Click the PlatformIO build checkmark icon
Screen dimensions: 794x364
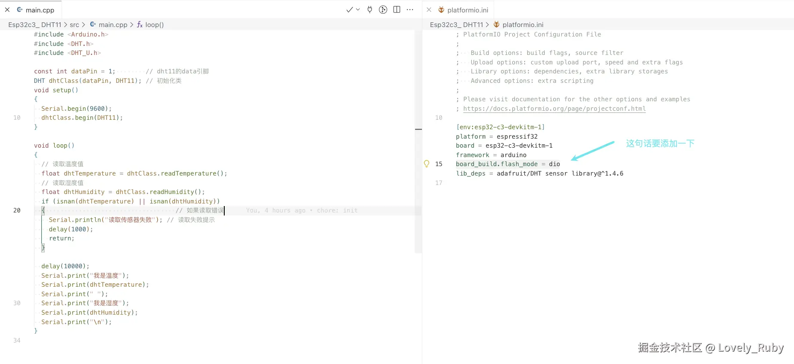350,9
